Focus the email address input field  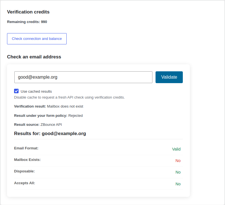[x=83, y=77]
